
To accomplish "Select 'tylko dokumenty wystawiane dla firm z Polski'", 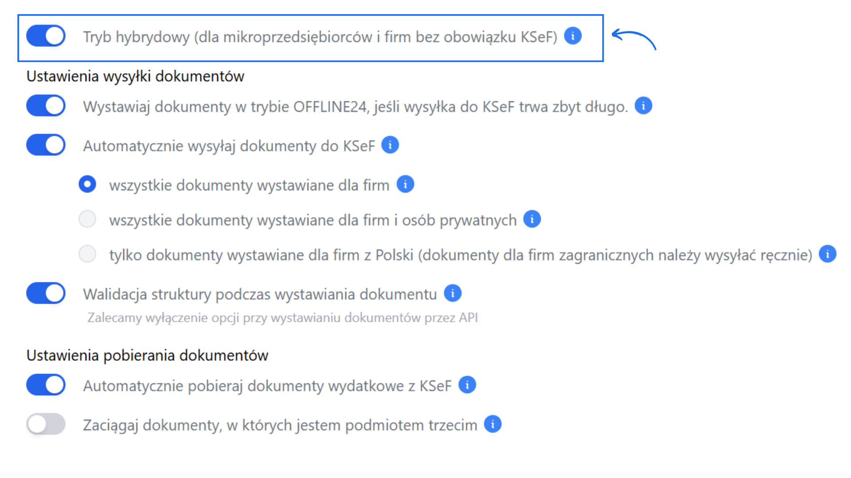I will (x=87, y=254).
